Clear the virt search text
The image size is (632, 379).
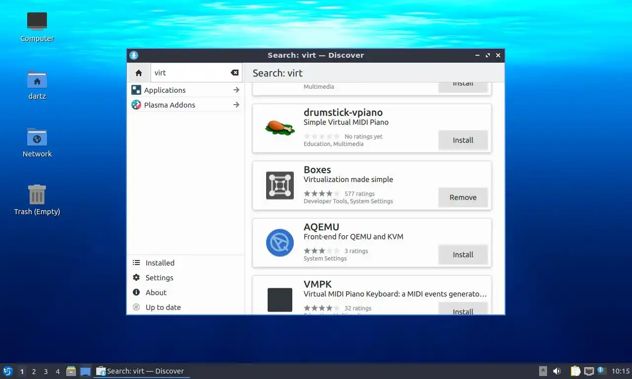pos(235,73)
